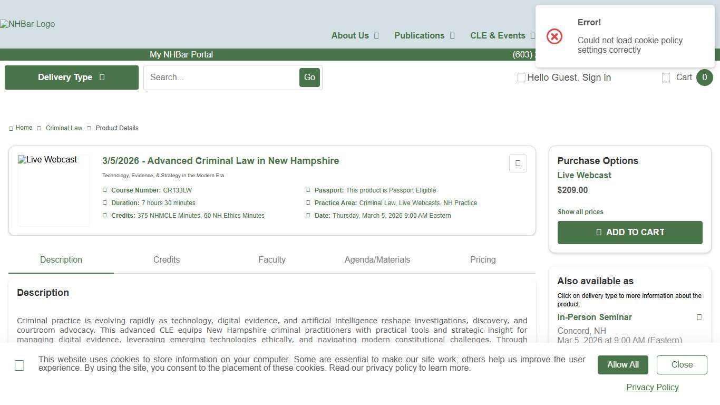
Task: Click the bookmark icon beside the course title
Action: [x=518, y=163]
